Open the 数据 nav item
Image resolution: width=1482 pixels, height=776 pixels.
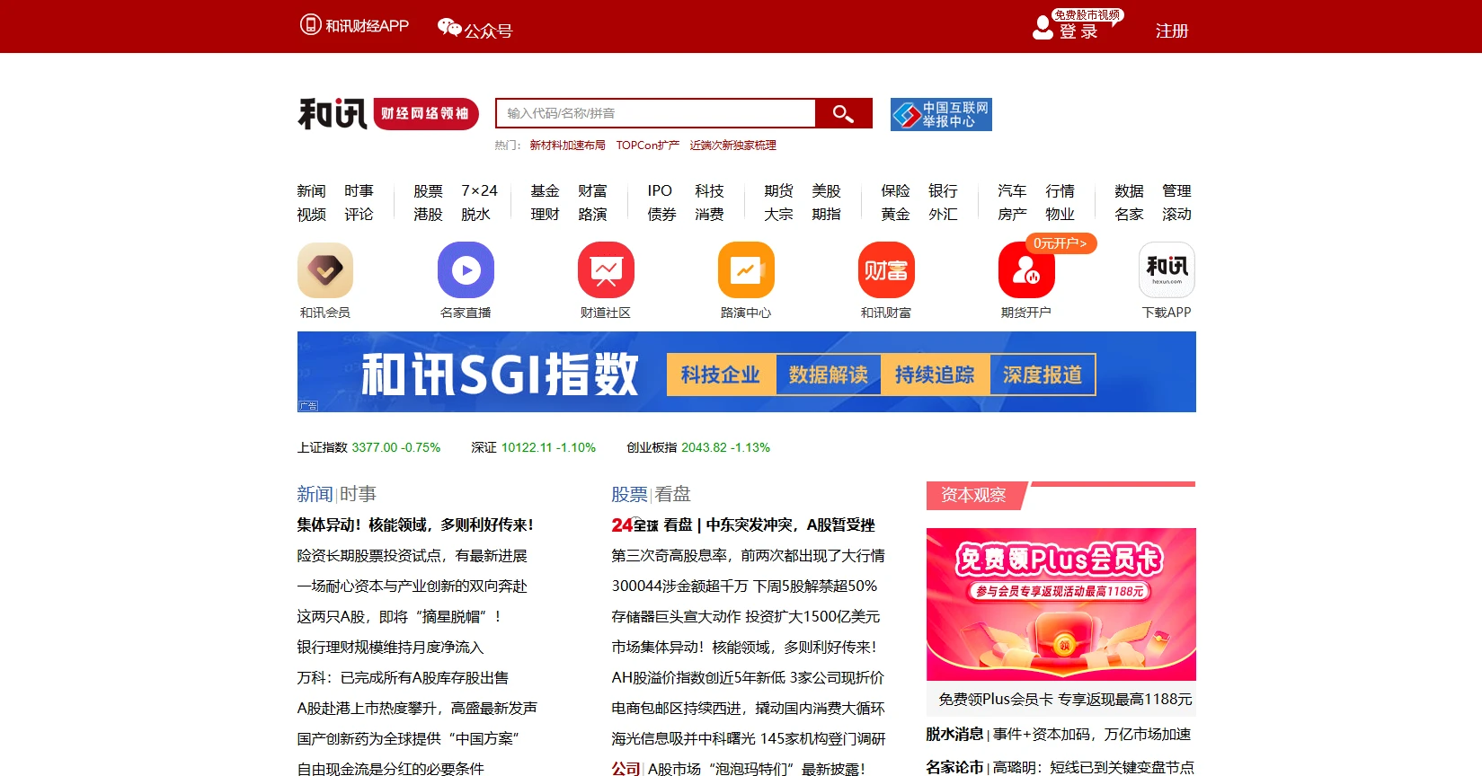[1129, 190]
